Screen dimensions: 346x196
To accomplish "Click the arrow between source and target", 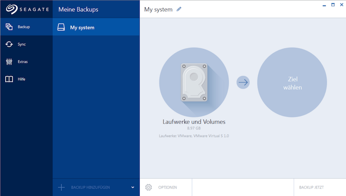I will coord(243,82).
